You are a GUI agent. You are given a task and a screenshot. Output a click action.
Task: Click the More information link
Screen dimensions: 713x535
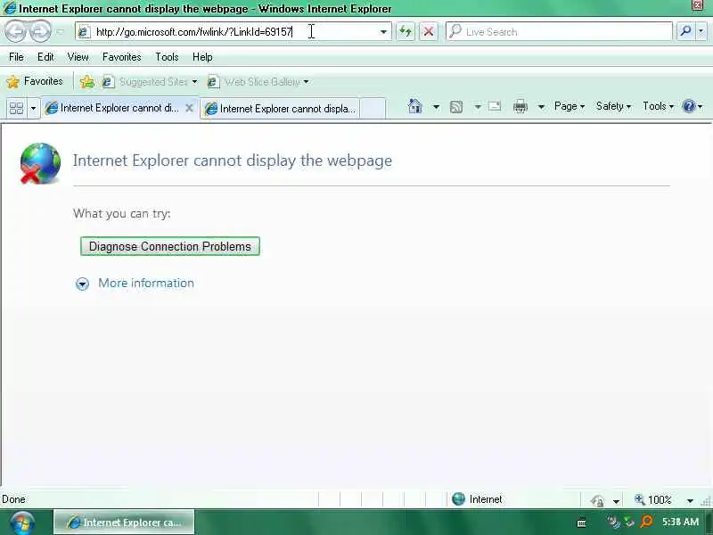click(146, 283)
